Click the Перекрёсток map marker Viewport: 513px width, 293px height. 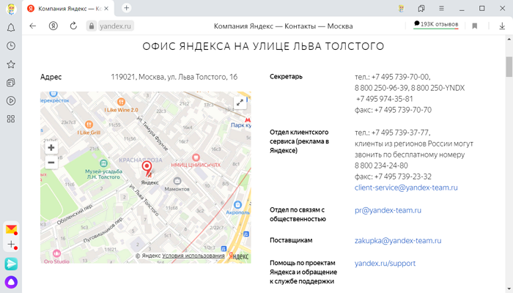(53, 94)
